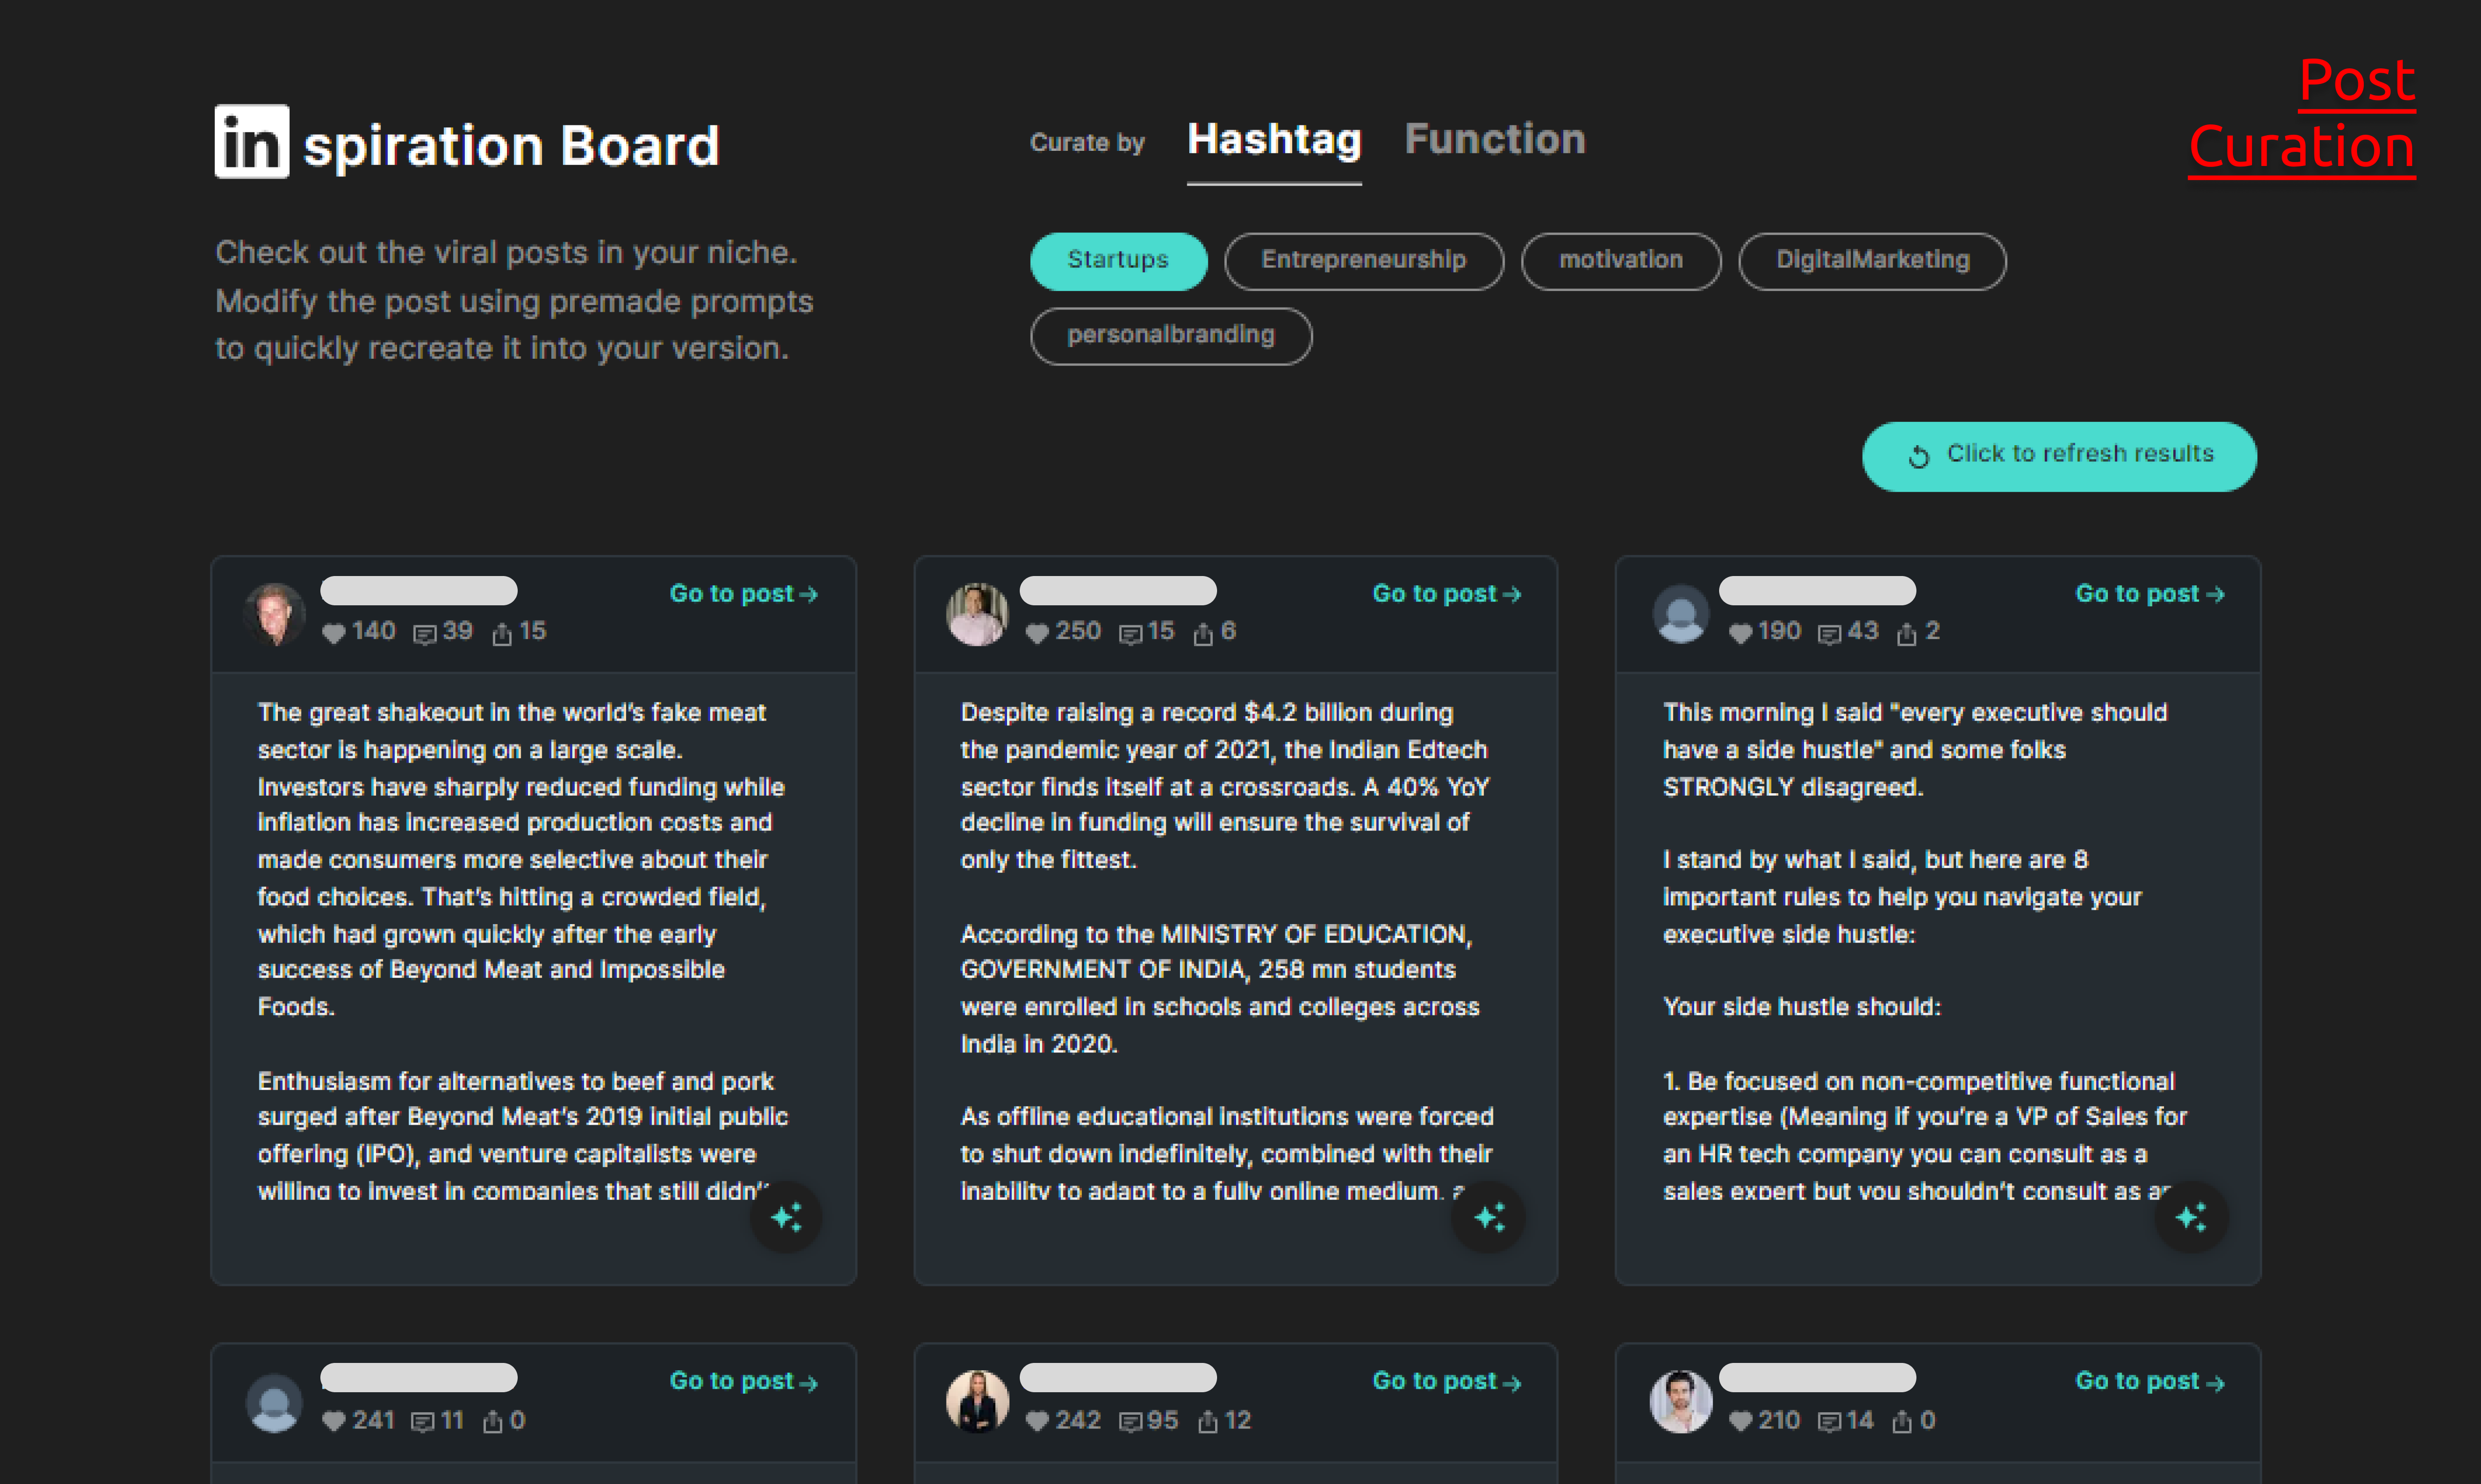Click sparkle AI icon on fake meat post

tap(786, 1217)
